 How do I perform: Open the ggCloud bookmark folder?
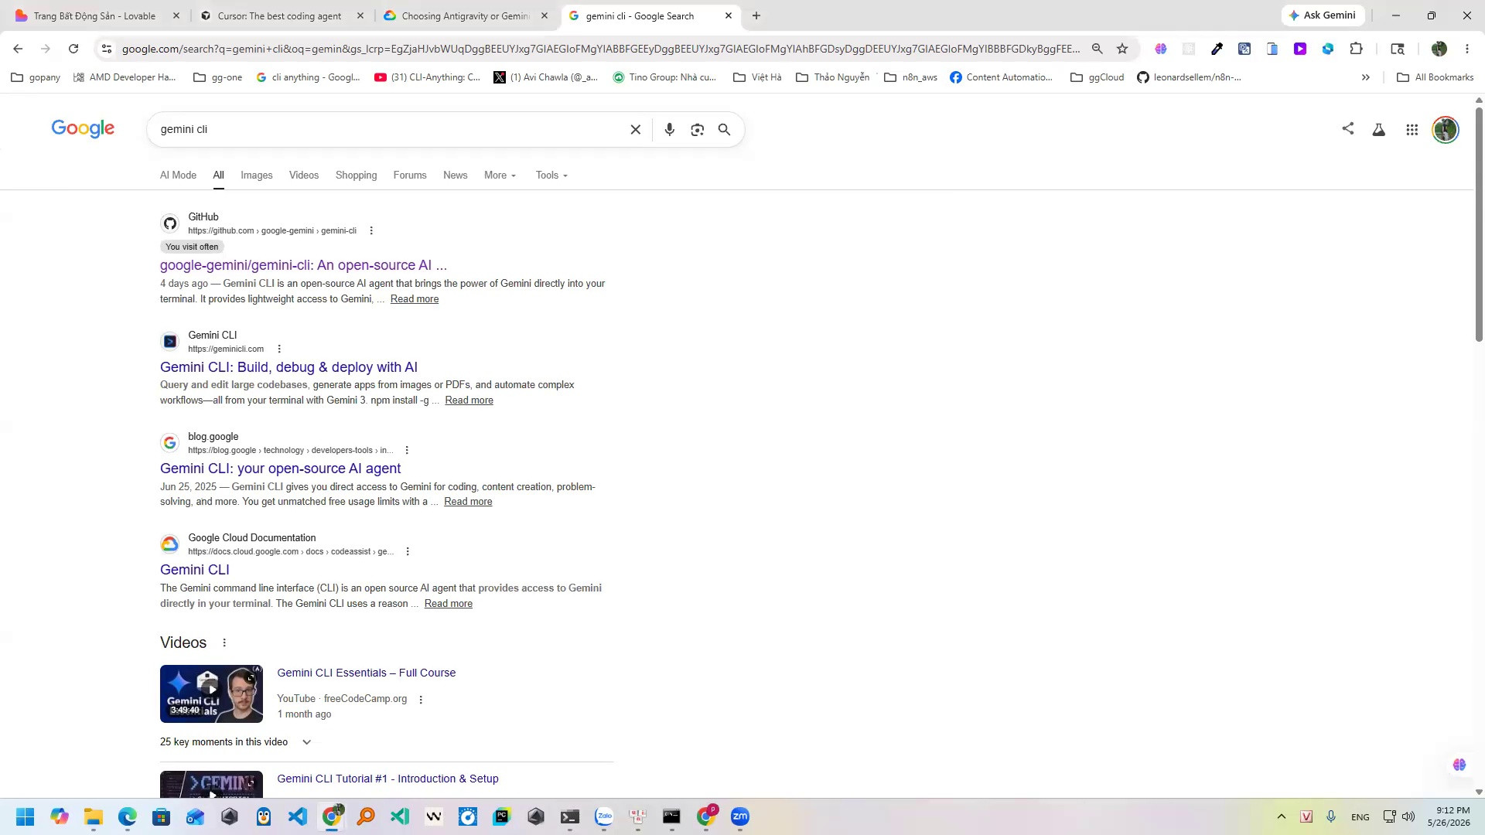(1097, 77)
